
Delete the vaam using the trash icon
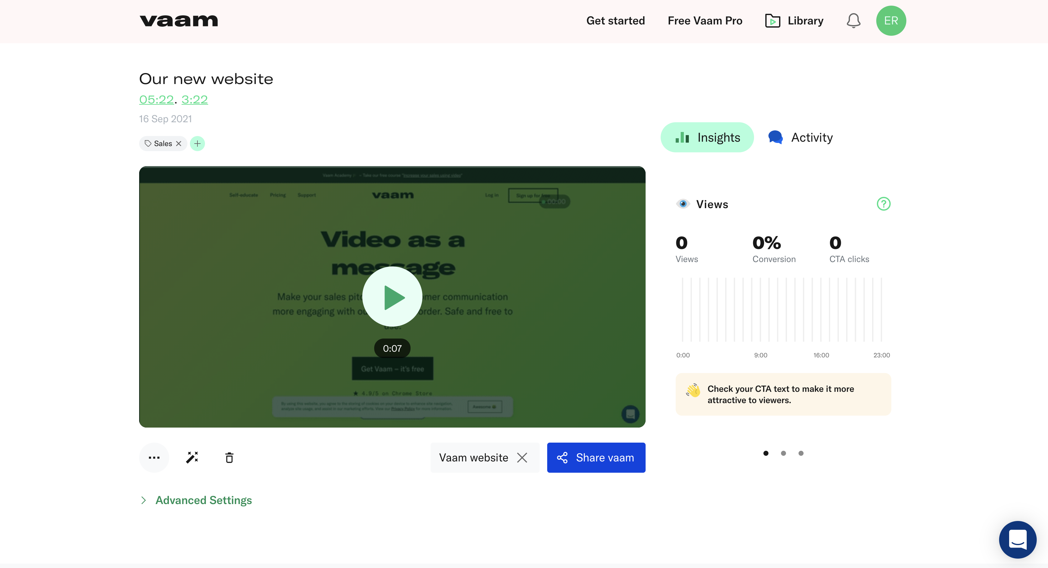pyautogui.click(x=229, y=457)
